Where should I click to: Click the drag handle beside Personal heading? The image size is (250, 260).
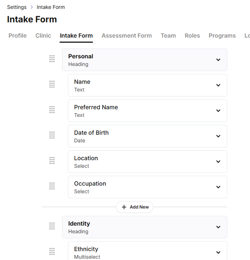point(52,59)
